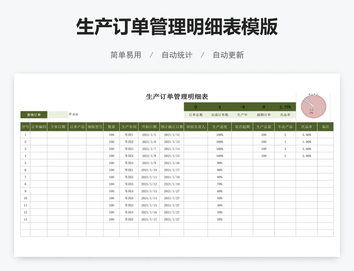Select 车间5 cell in row 13
The height and width of the screenshot is (271, 354).
pos(129,219)
